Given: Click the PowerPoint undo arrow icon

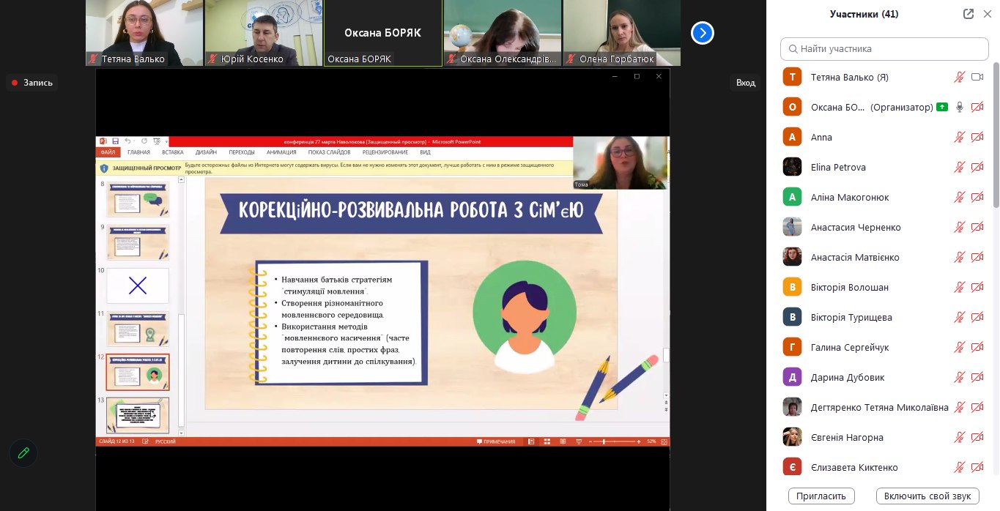Looking at the screenshot, I should tap(127, 141).
